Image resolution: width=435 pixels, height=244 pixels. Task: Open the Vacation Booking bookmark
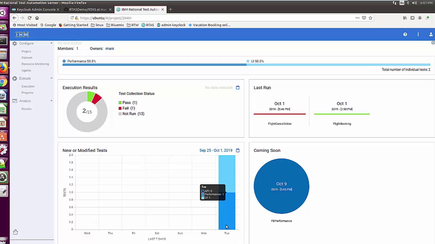[x=209, y=25]
